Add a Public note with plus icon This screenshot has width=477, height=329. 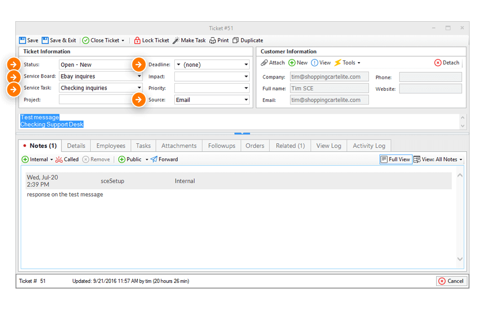click(x=122, y=159)
